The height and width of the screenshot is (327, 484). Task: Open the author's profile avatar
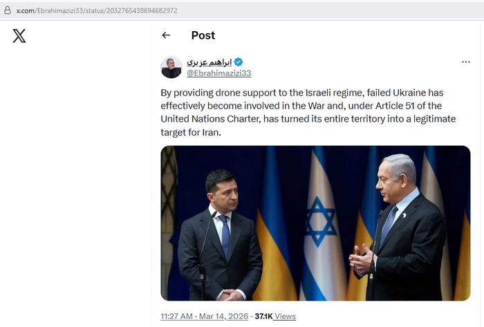pos(171,67)
